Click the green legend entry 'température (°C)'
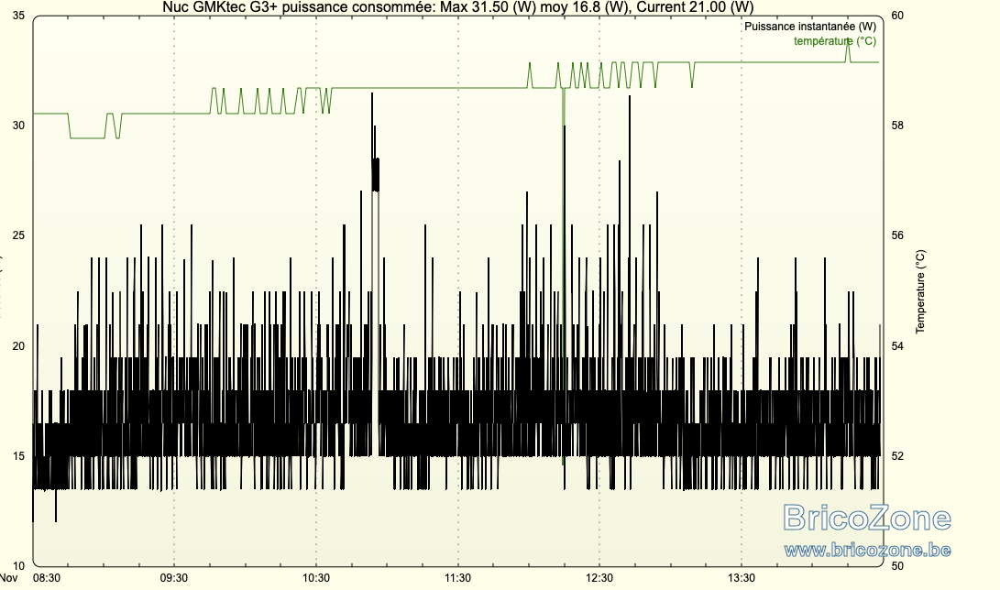Screen dimensions: 1000x590 [835, 41]
